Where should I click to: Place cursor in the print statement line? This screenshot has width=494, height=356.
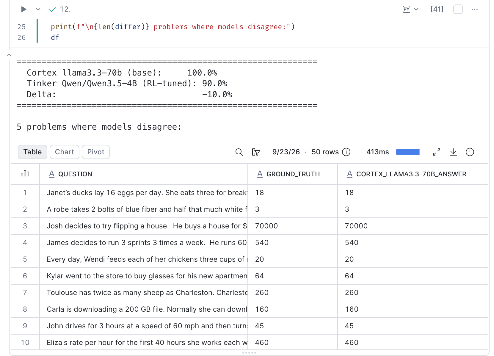(172, 27)
